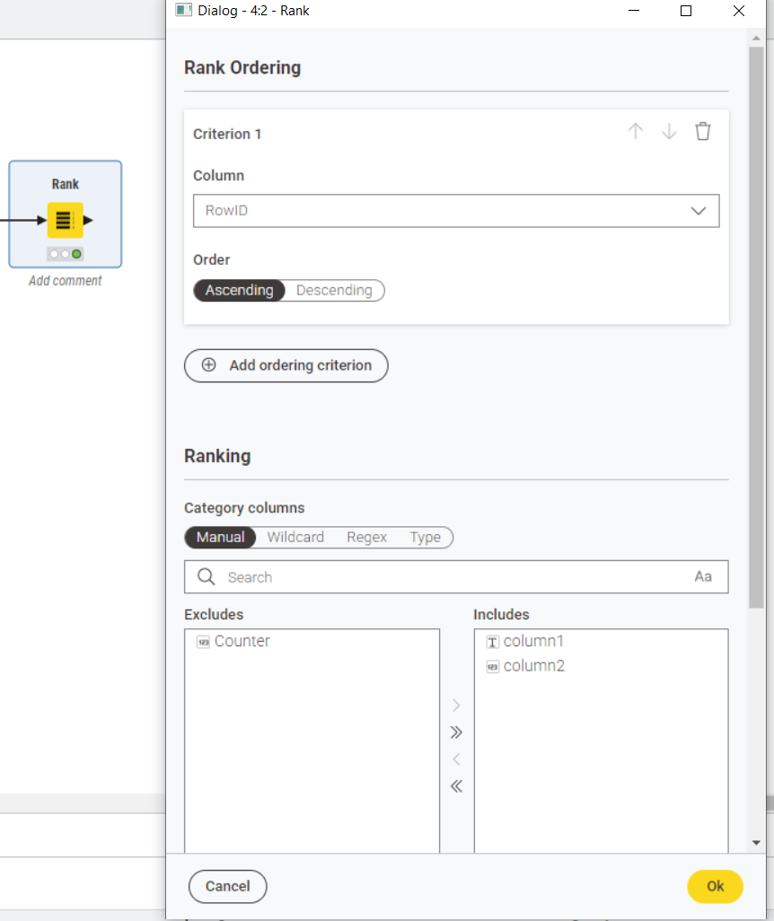Move Criterion 1 down with arrow icon
The image size is (774, 921).
[669, 132]
